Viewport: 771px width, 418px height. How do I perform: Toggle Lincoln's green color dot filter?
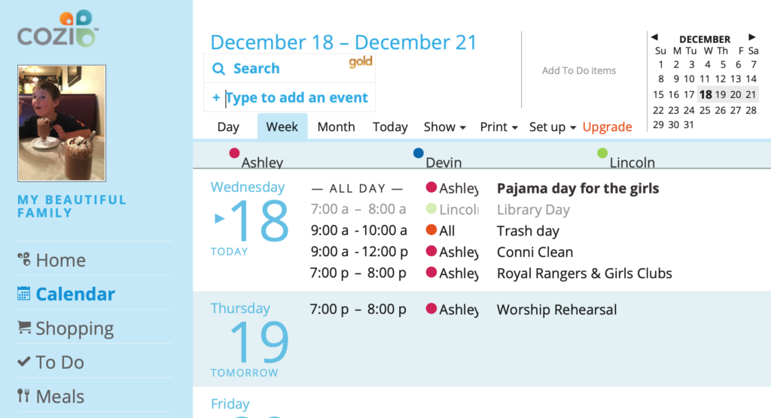pyautogui.click(x=602, y=154)
